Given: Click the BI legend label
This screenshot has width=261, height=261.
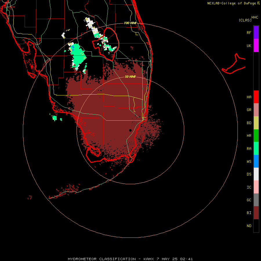Looking at the screenshot, I should pos(249,213).
